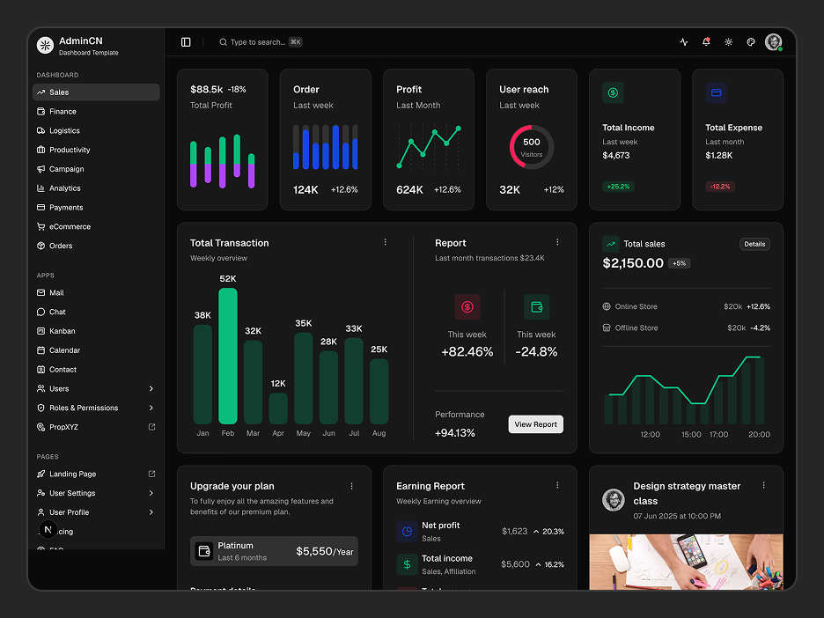Click the Apr 12K bar

pyautogui.click(x=278, y=408)
